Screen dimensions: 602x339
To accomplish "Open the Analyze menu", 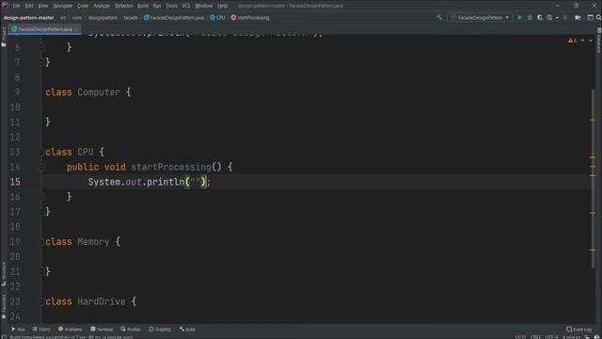I will tap(102, 6).
